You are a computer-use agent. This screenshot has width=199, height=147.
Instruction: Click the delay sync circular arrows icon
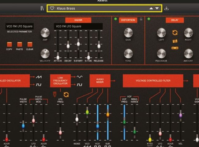pyautogui.click(x=175, y=32)
